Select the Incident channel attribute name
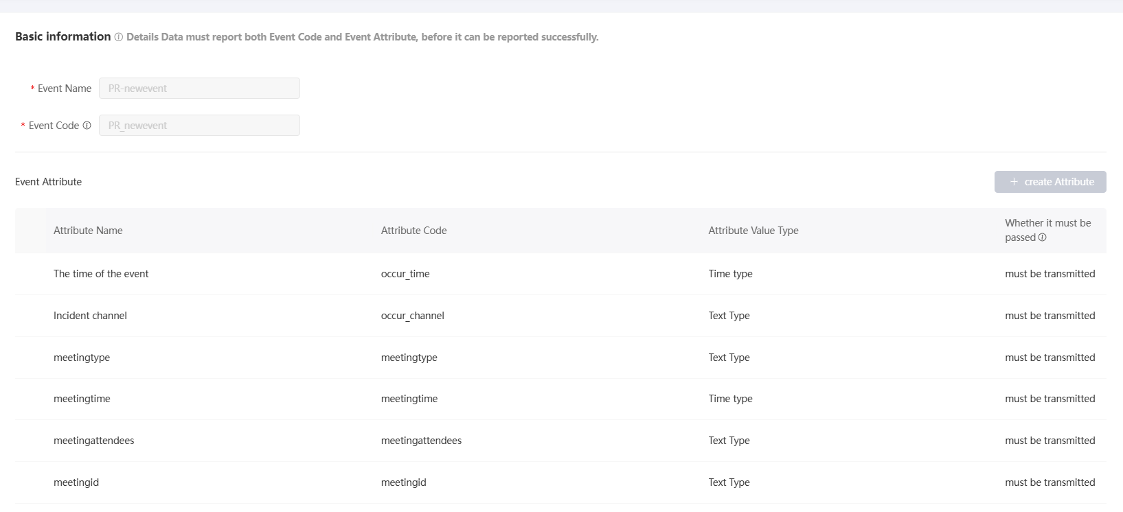The height and width of the screenshot is (512, 1123). pos(90,316)
